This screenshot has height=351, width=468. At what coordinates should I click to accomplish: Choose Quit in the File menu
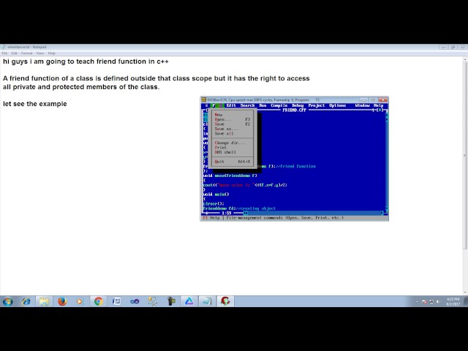(x=233, y=162)
